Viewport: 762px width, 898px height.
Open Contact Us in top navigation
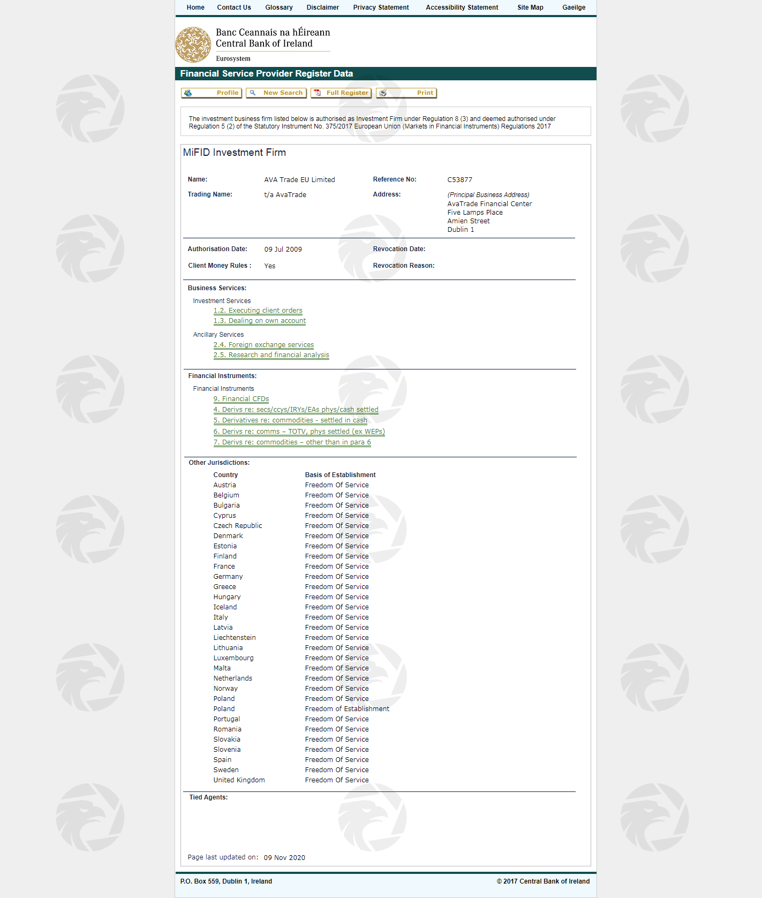click(234, 7)
